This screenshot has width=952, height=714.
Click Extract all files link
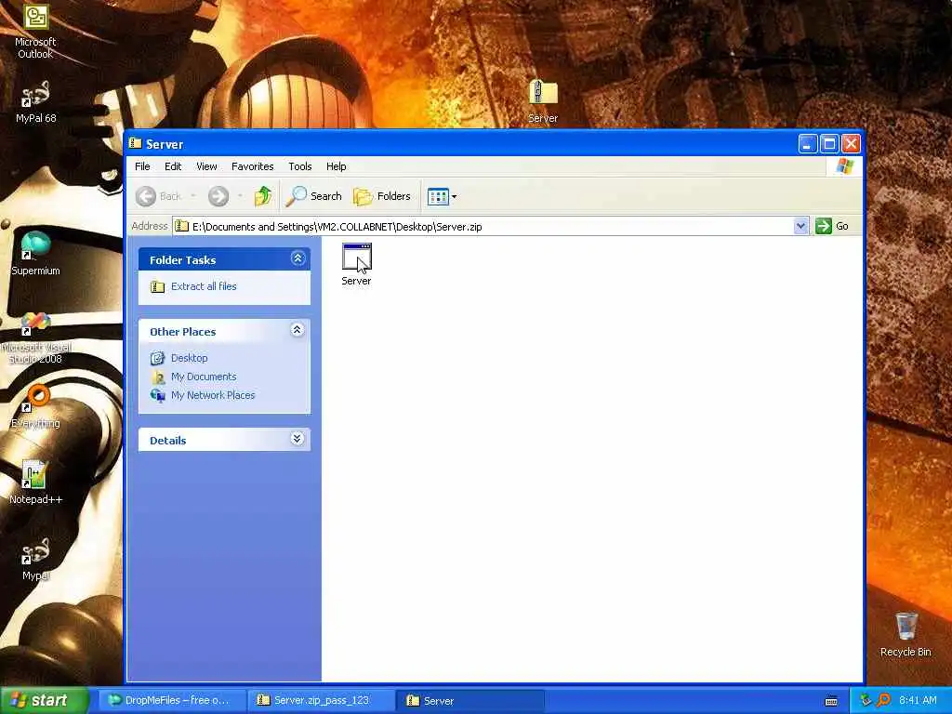pyautogui.click(x=204, y=286)
